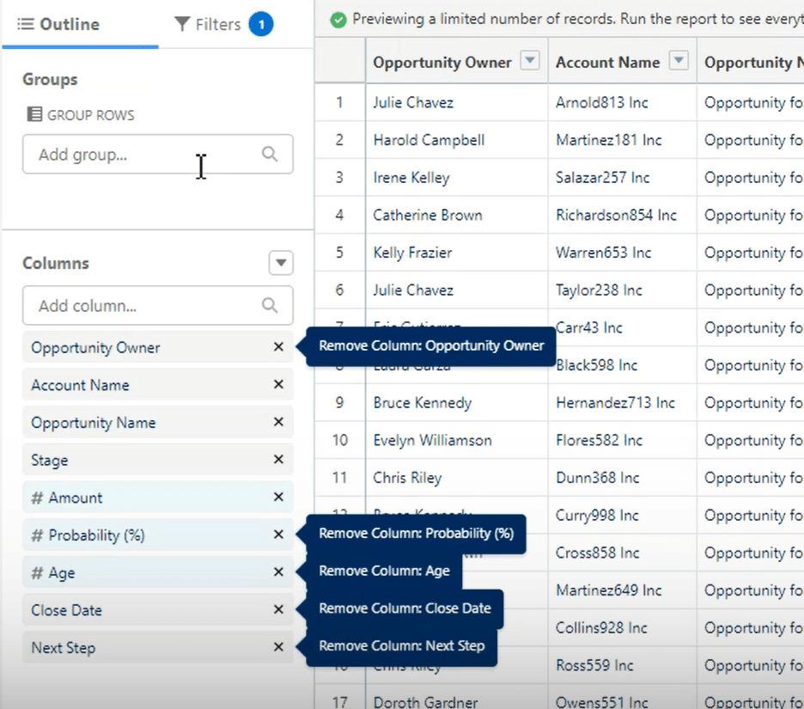Remove the Opportunity Owner column
804x709 pixels.
click(x=278, y=347)
